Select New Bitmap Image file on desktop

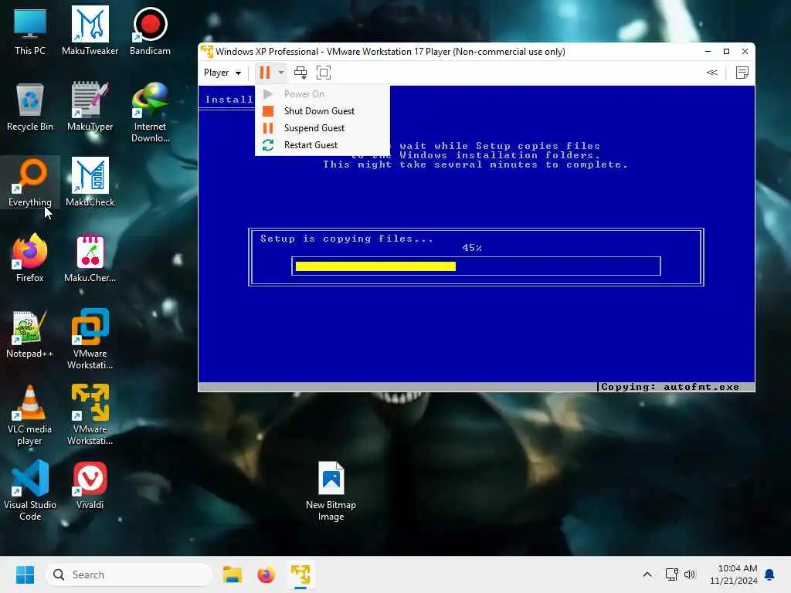331,491
